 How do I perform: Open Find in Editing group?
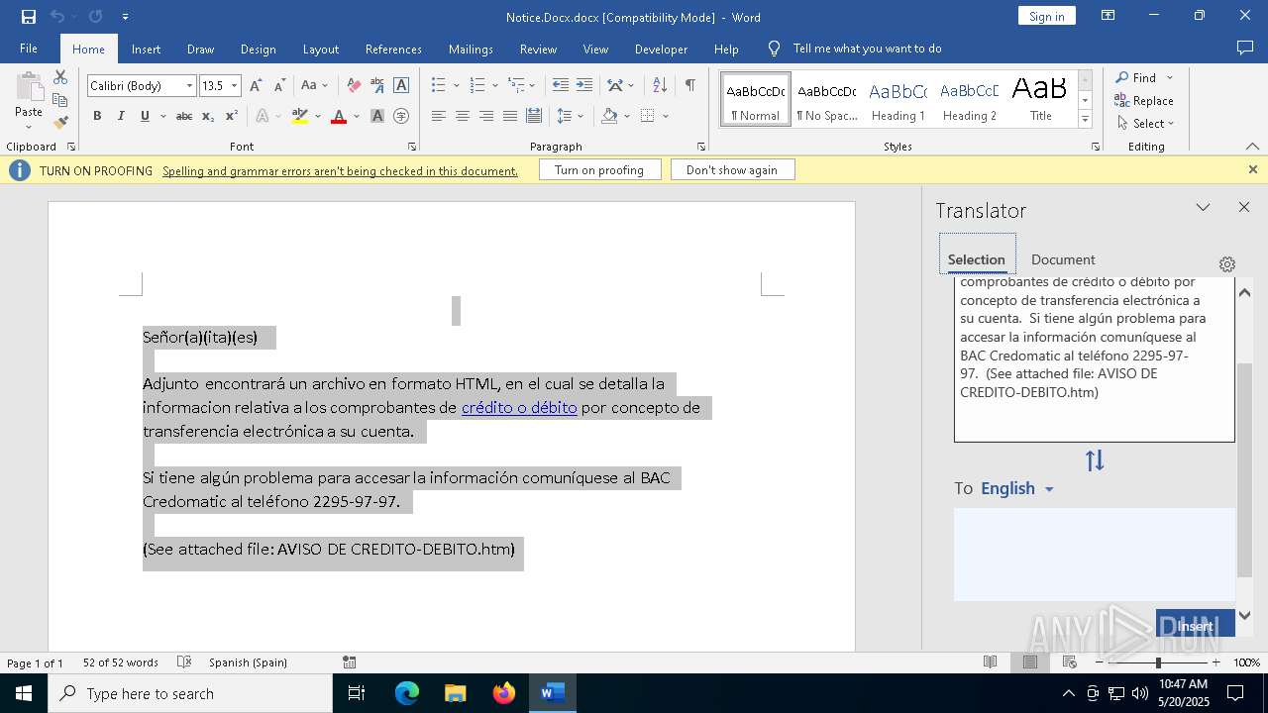[1135, 77]
